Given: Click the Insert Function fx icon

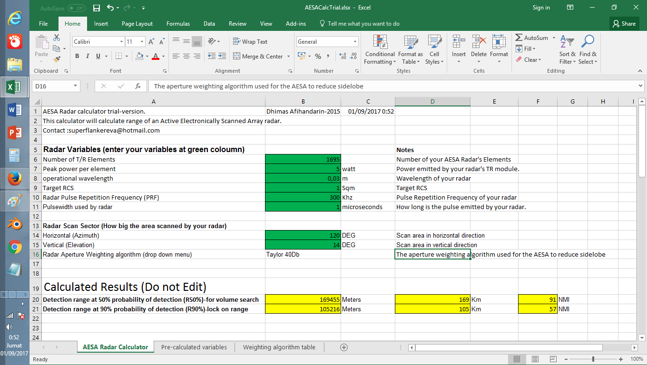Looking at the screenshot, I should click(x=138, y=86).
